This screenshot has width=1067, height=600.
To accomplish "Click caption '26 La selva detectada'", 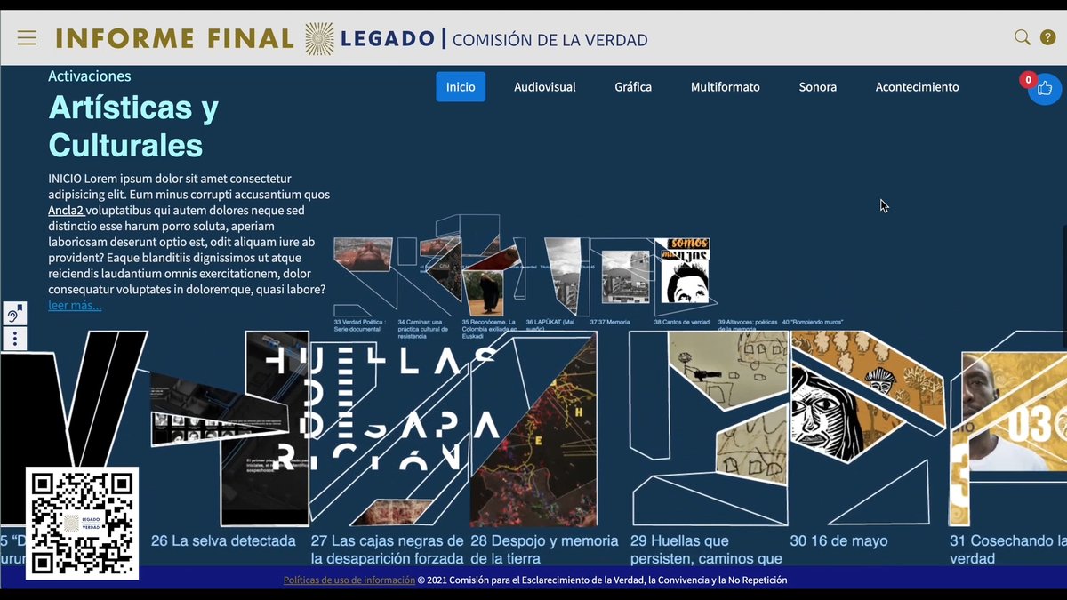I will click(223, 540).
